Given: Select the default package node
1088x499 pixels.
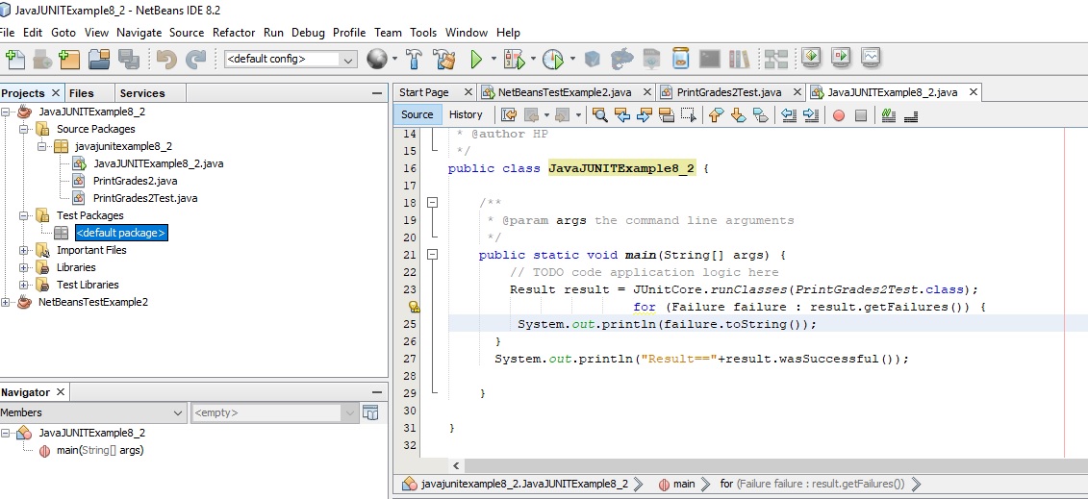Looking at the screenshot, I should click(121, 233).
